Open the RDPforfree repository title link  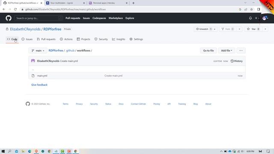coord(52,29)
